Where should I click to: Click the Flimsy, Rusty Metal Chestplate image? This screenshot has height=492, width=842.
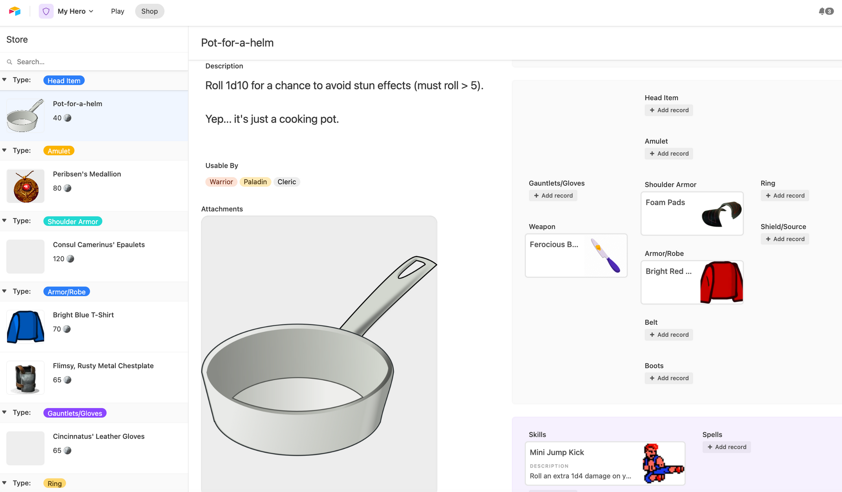(25, 377)
